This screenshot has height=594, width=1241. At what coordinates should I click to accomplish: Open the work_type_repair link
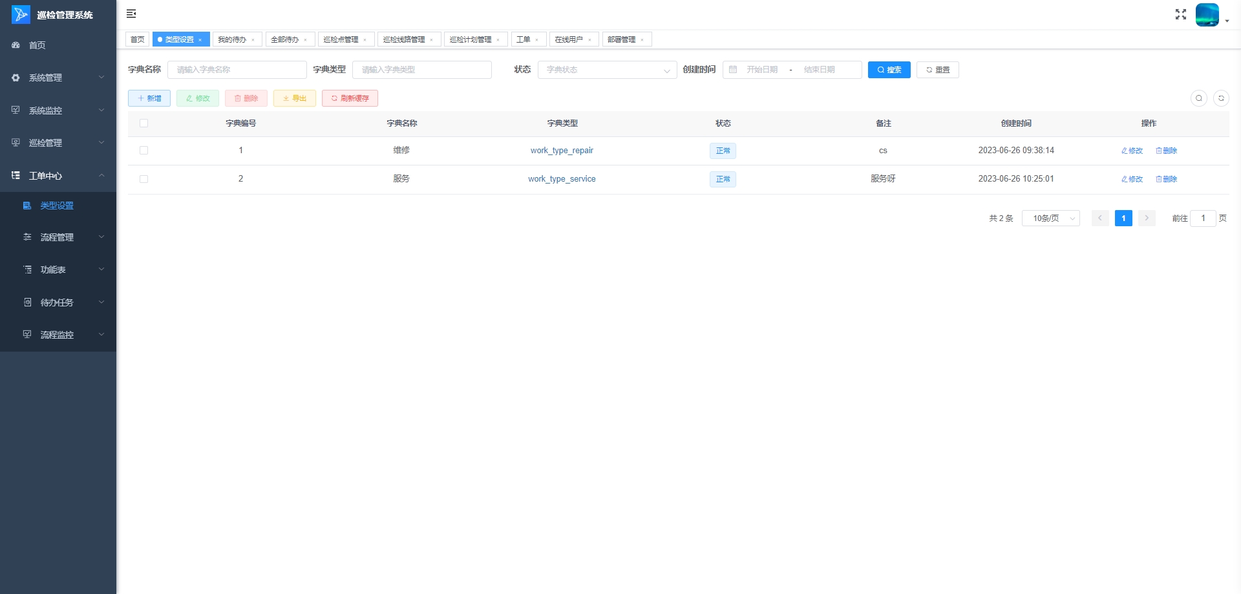[562, 151]
